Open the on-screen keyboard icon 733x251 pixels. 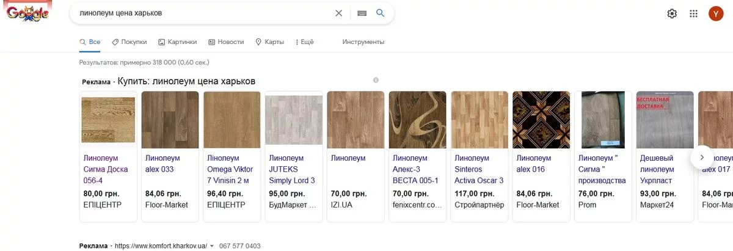point(362,13)
